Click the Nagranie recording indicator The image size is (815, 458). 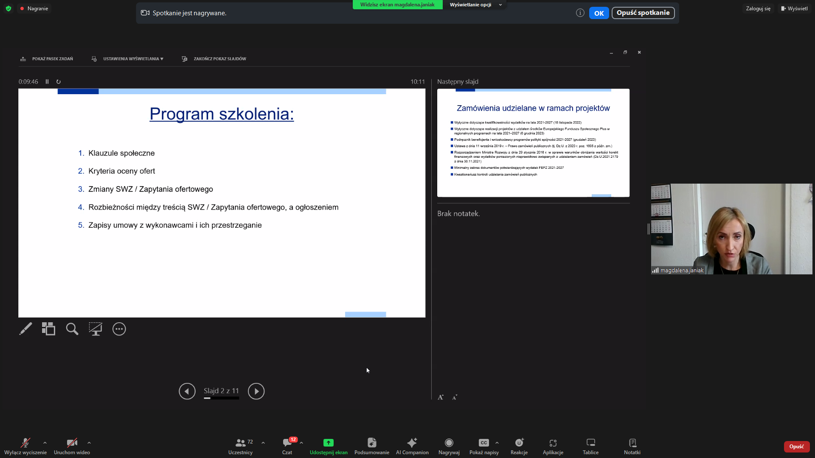tap(34, 8)
